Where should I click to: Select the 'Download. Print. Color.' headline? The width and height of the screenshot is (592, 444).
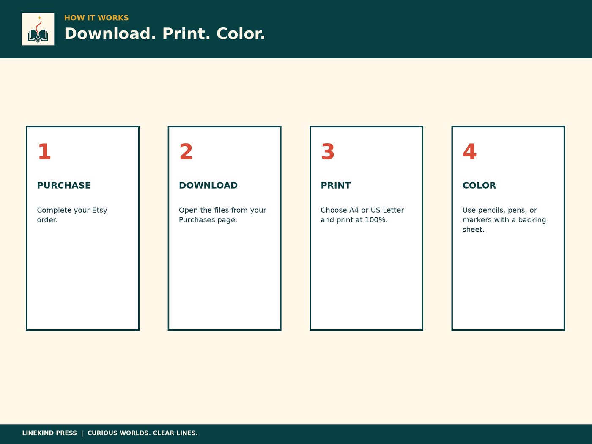[x=164, y=34]
